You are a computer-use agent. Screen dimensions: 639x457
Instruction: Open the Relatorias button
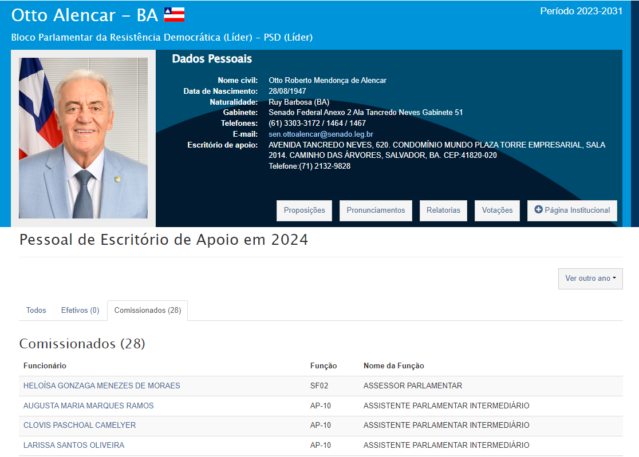(x=443, y=210)
